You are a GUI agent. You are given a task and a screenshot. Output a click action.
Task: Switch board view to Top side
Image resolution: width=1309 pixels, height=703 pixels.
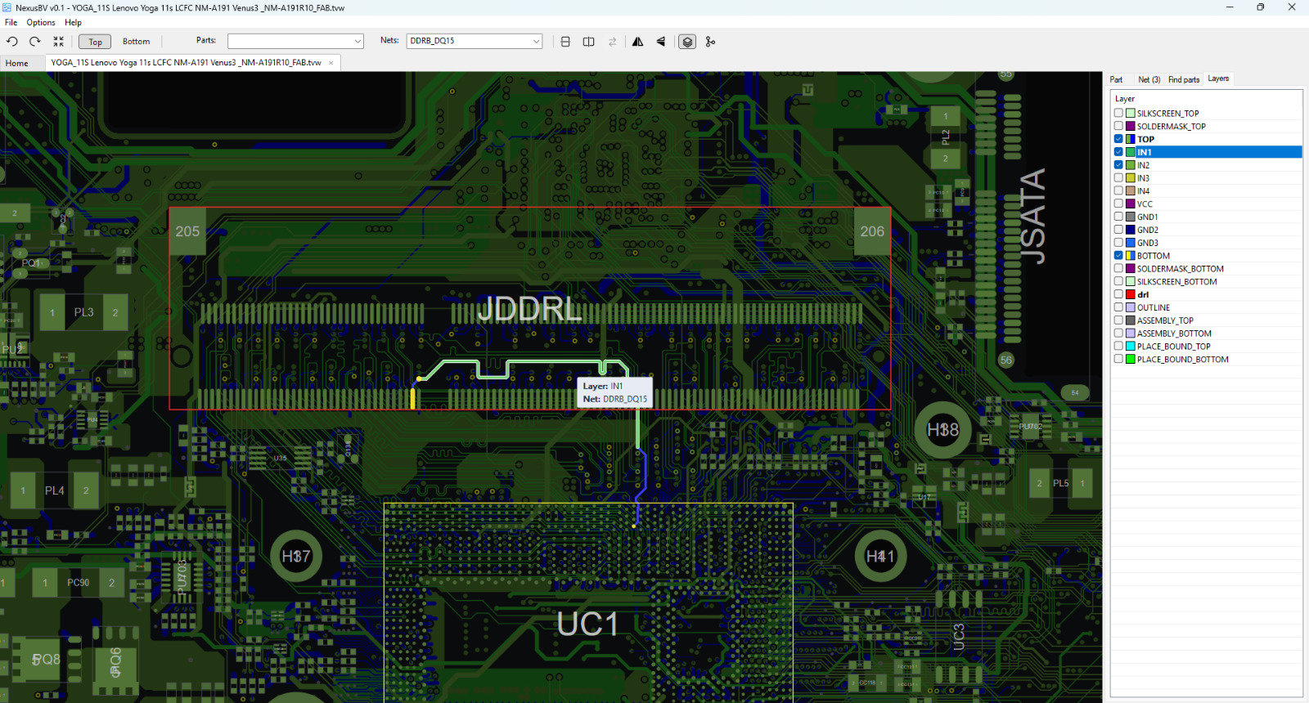click(95, 42)
